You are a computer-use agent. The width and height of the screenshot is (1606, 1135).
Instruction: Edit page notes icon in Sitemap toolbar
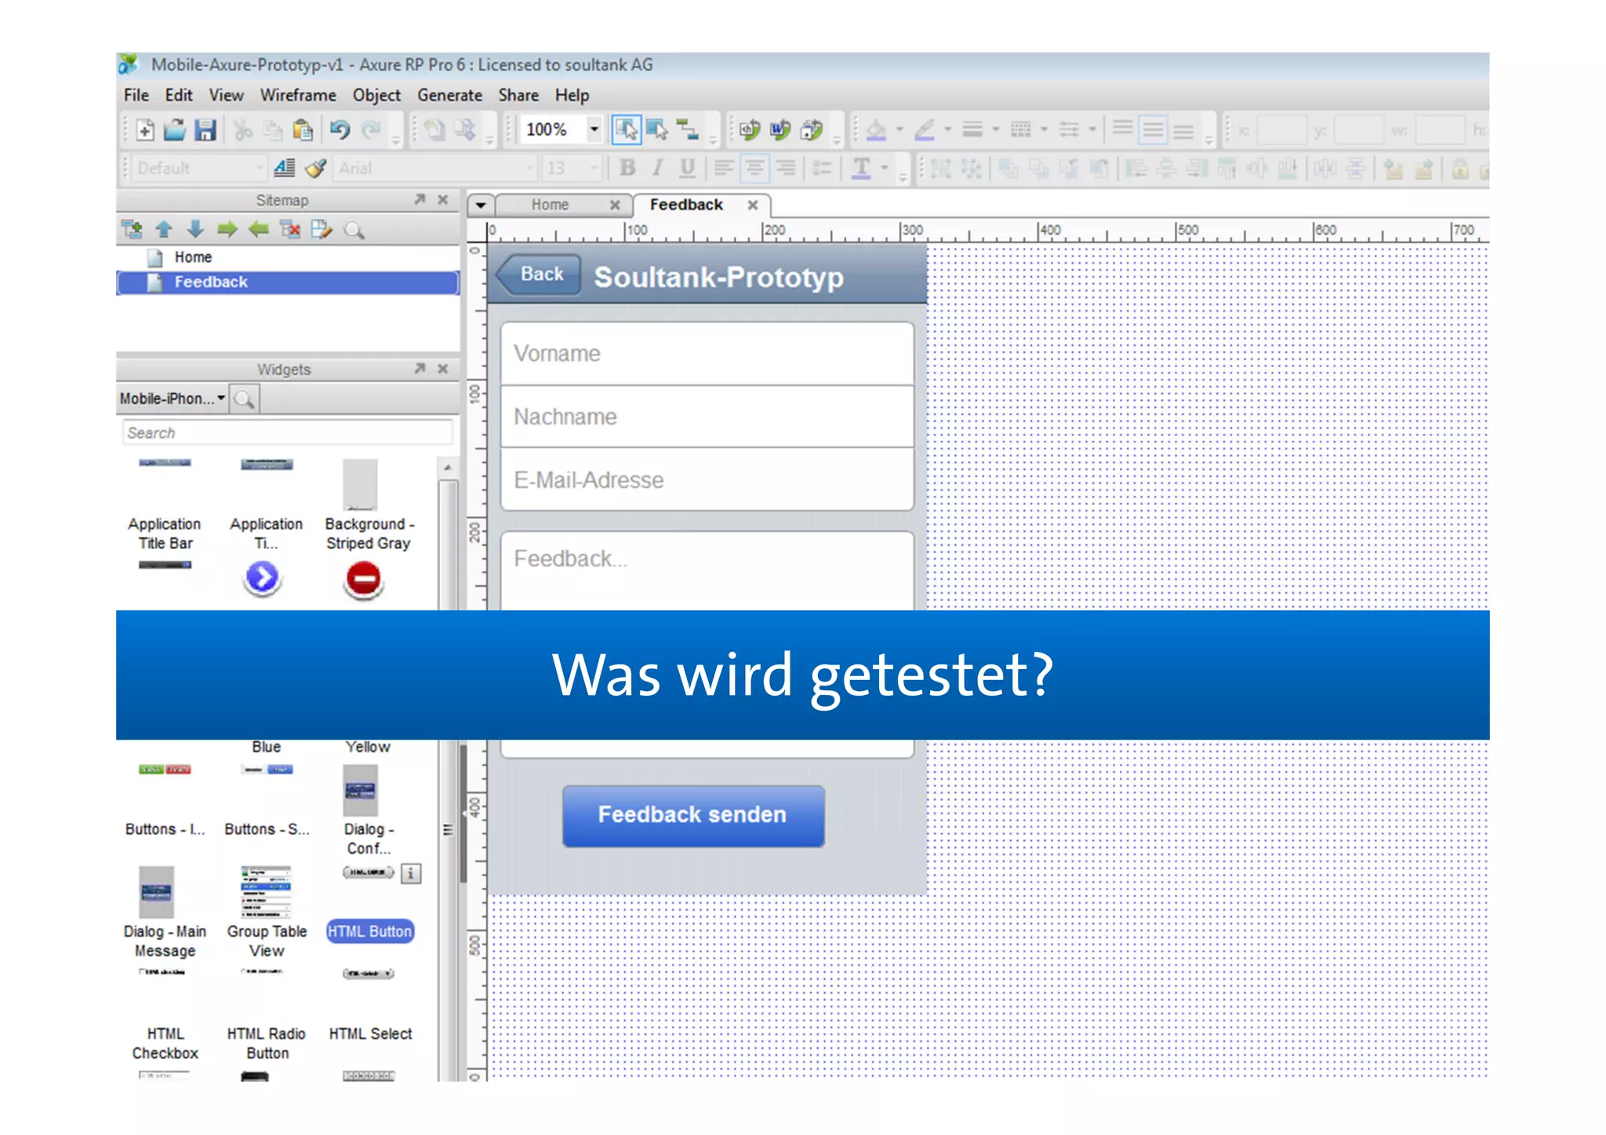[322, 229]
